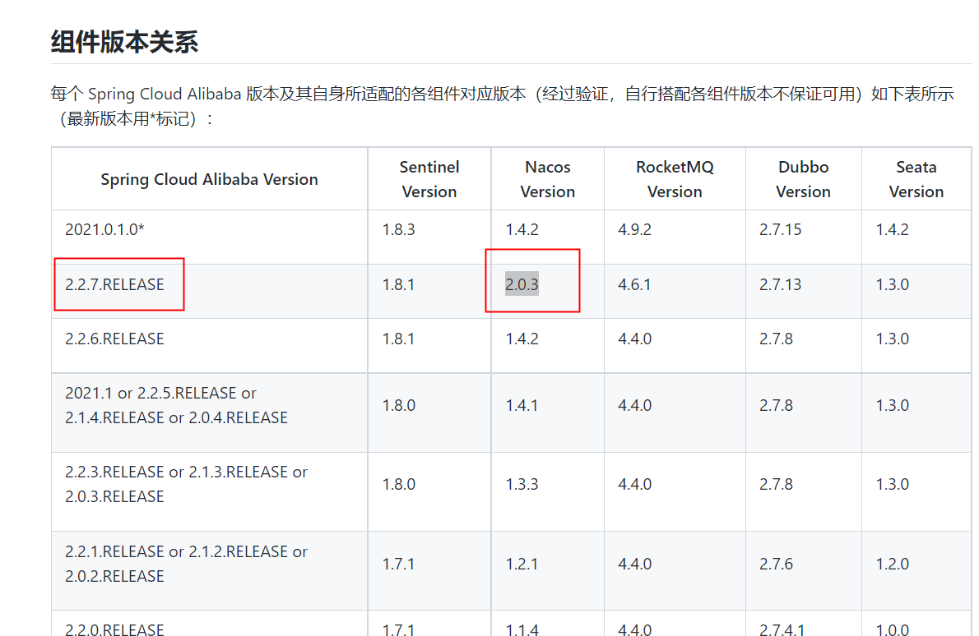Click the Seata Version column header
This screenshot has height=636, width=979.
pyautogui.click(x=916, y=180)
